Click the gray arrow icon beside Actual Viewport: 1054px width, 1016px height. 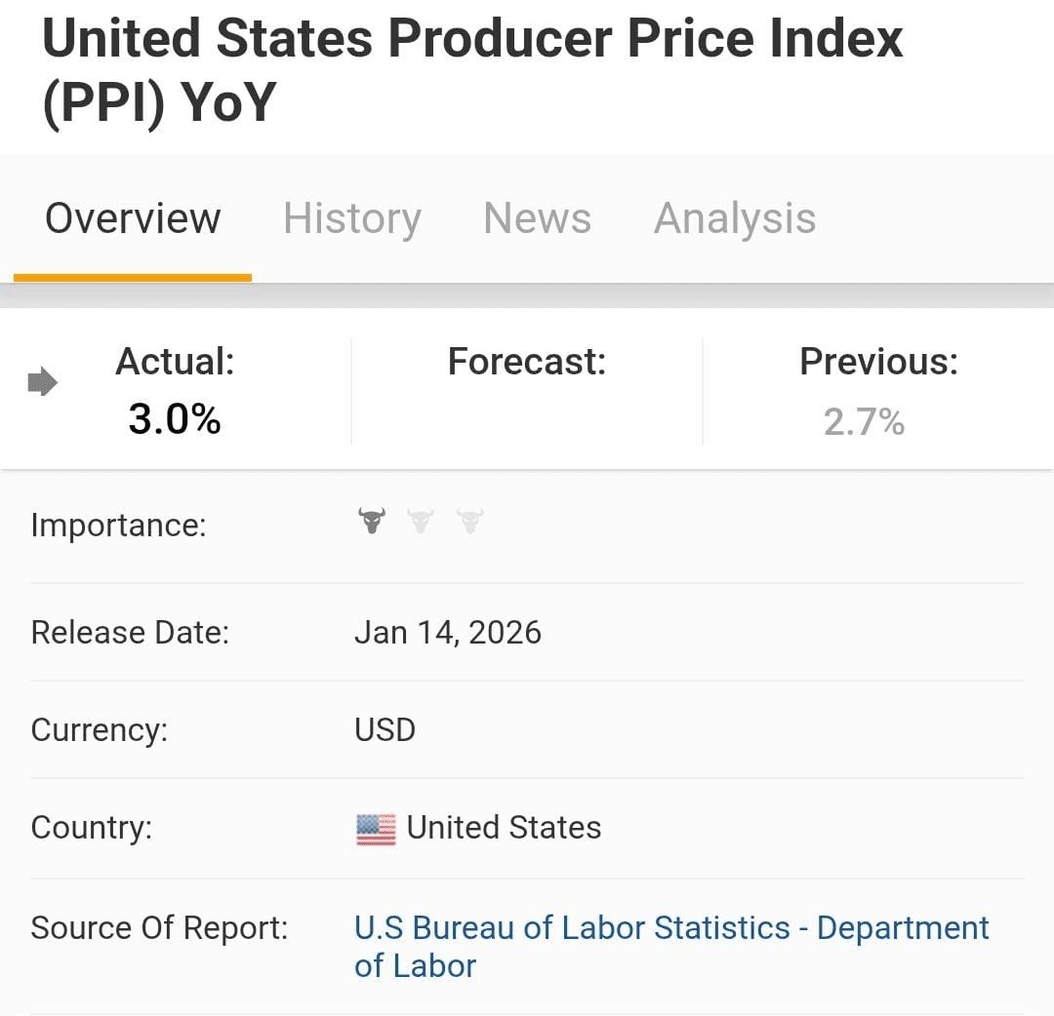(x=42, y=382)
